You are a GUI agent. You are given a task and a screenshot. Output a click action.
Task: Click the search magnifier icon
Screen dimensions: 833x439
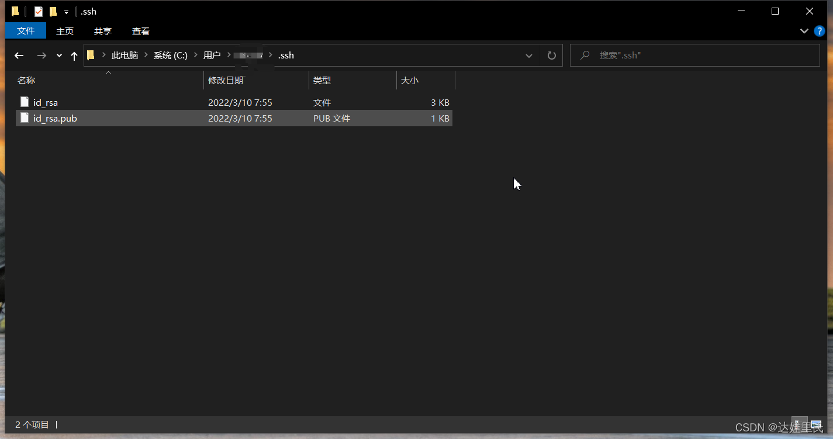click(585, 55)
